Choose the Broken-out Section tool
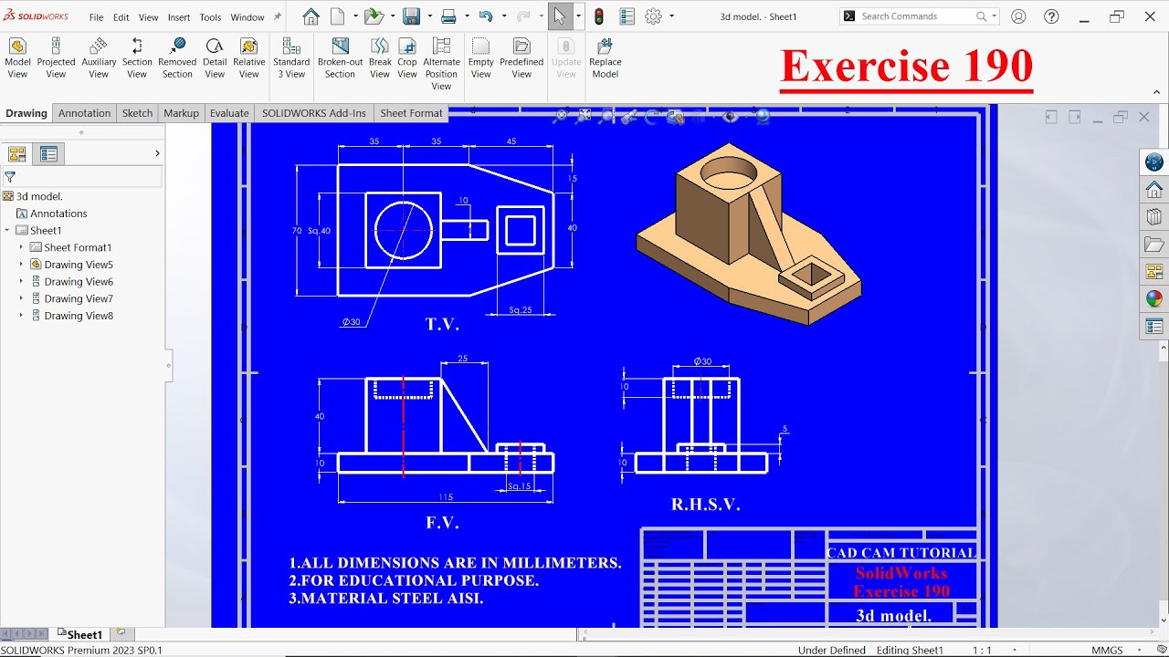Image resolution: width=1169 pixels, height=657 pixels. pos(340,58)
